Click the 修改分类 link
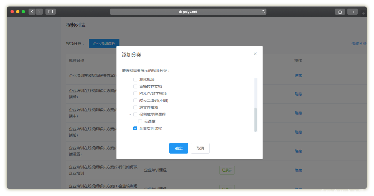 [359, 44]
